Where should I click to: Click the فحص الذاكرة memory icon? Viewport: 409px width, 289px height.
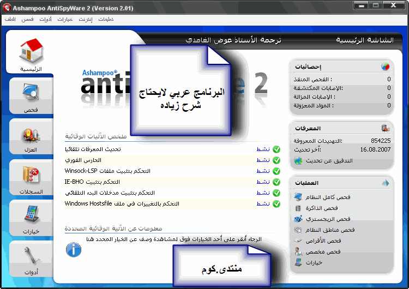[298, 208]
